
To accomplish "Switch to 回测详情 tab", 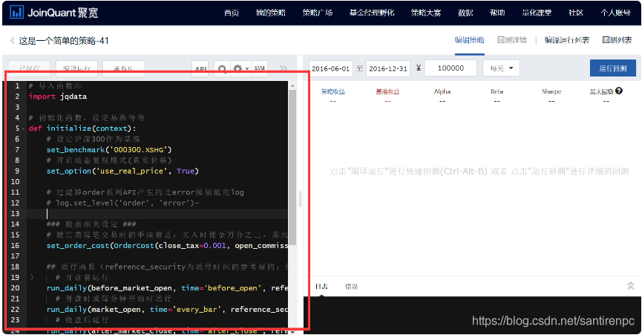I will (512, 40).
